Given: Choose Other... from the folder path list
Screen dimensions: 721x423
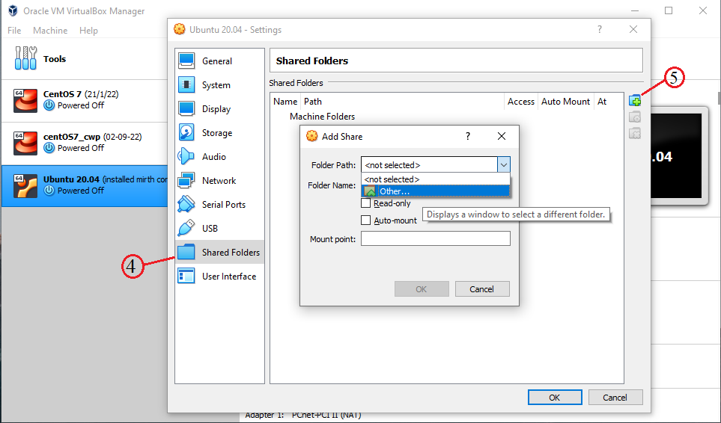Looking at the screenshot, I should click(436, 191).
